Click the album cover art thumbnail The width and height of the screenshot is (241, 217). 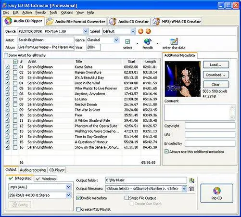click(x=183, y=79)
